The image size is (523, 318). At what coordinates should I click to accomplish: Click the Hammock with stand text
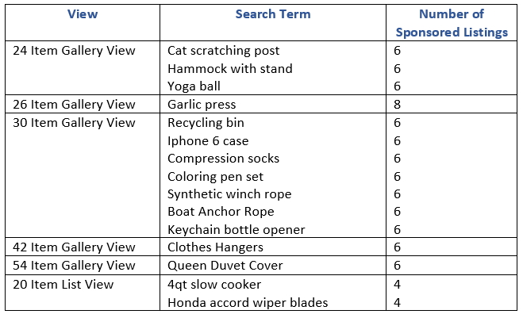coord(230,69)
